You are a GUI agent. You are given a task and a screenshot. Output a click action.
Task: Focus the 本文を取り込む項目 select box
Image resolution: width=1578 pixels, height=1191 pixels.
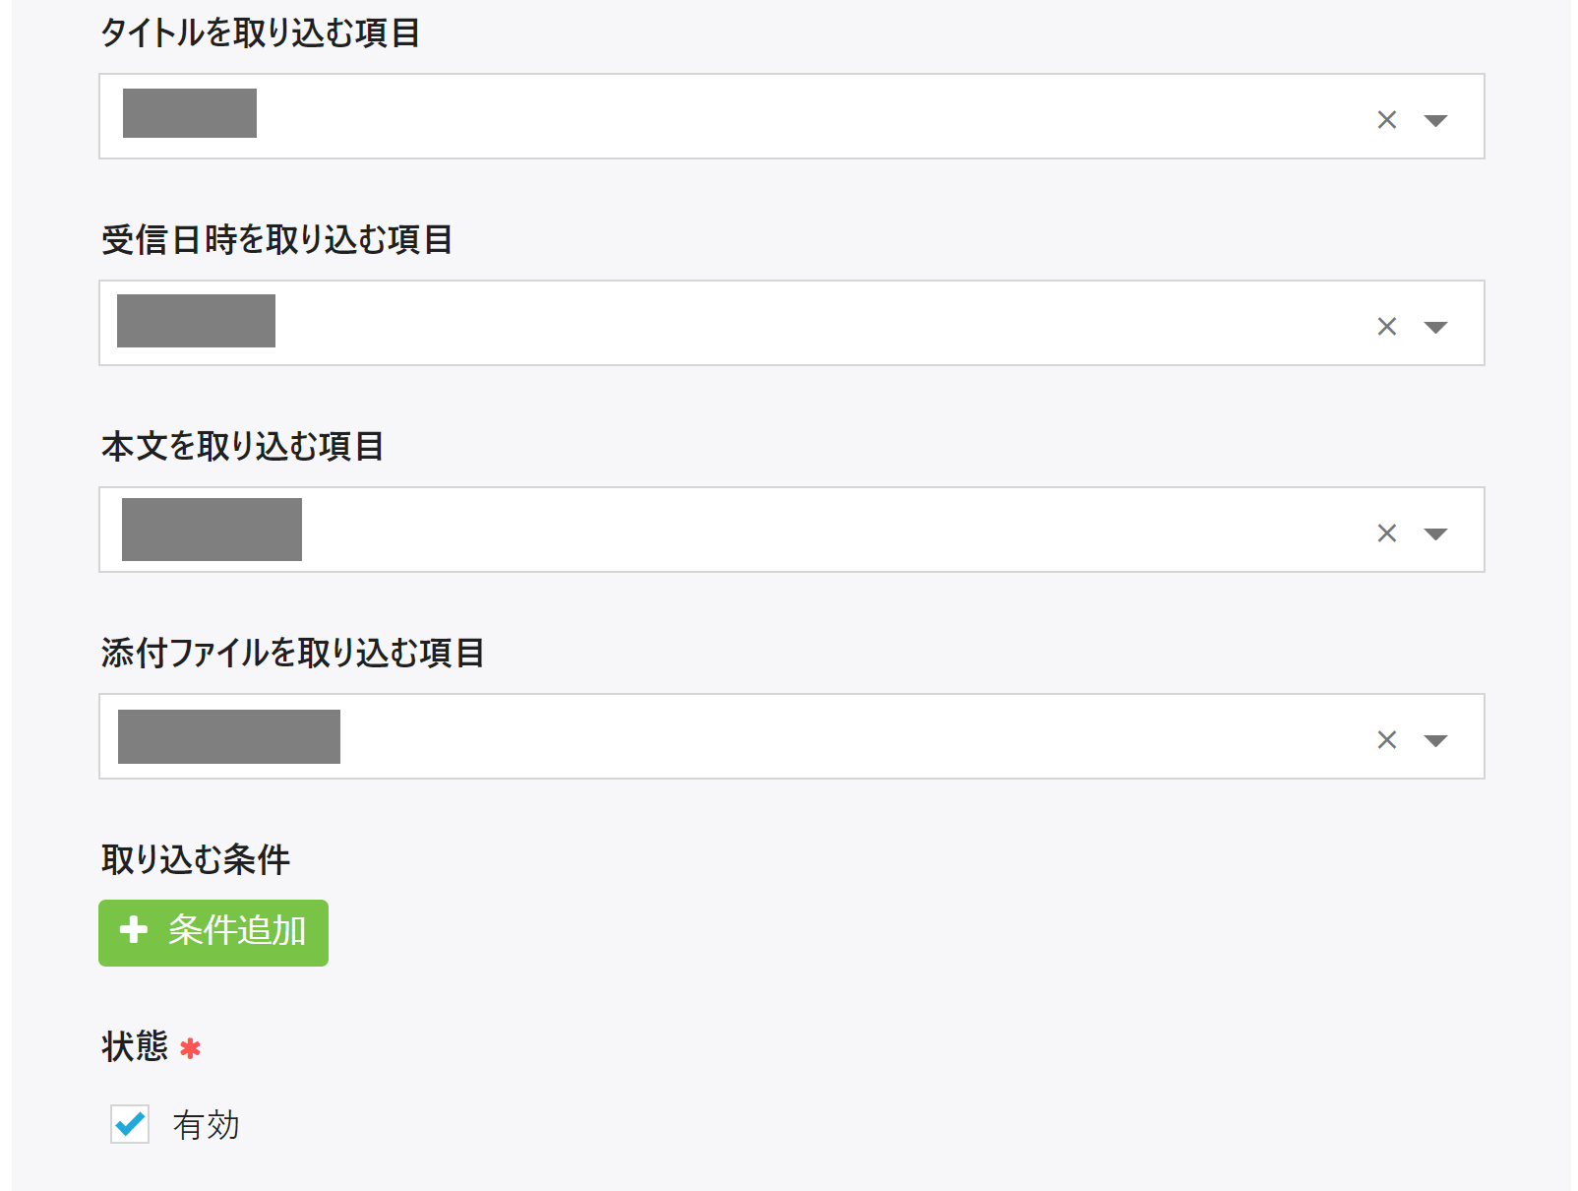tap(787, 530)
